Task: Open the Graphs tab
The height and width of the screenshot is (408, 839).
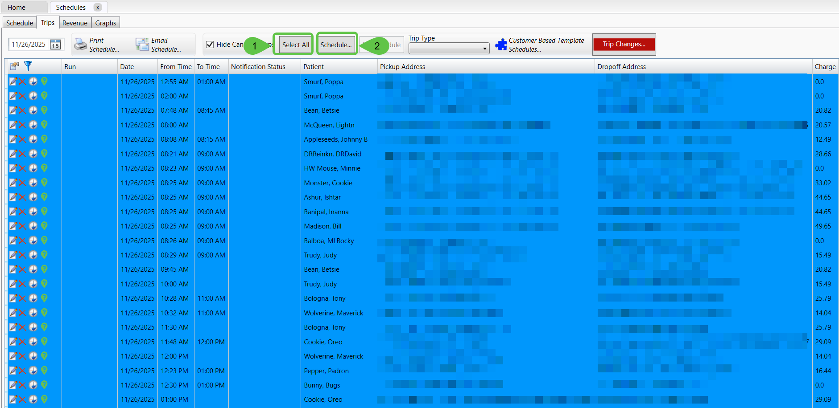Action: pos(106,23)
